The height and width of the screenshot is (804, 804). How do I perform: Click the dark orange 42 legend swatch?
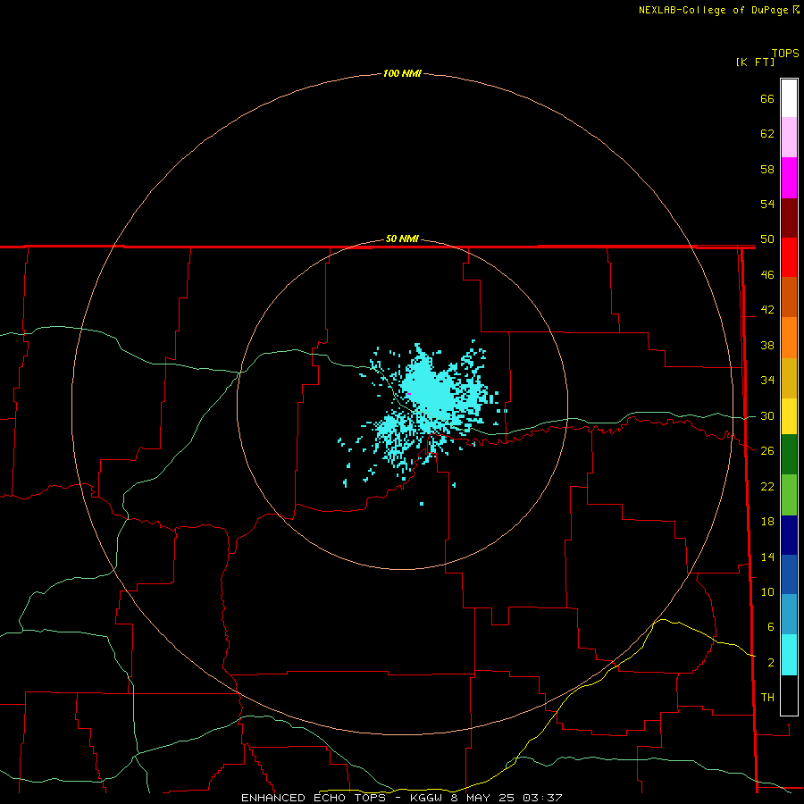(x=789, y=297)
